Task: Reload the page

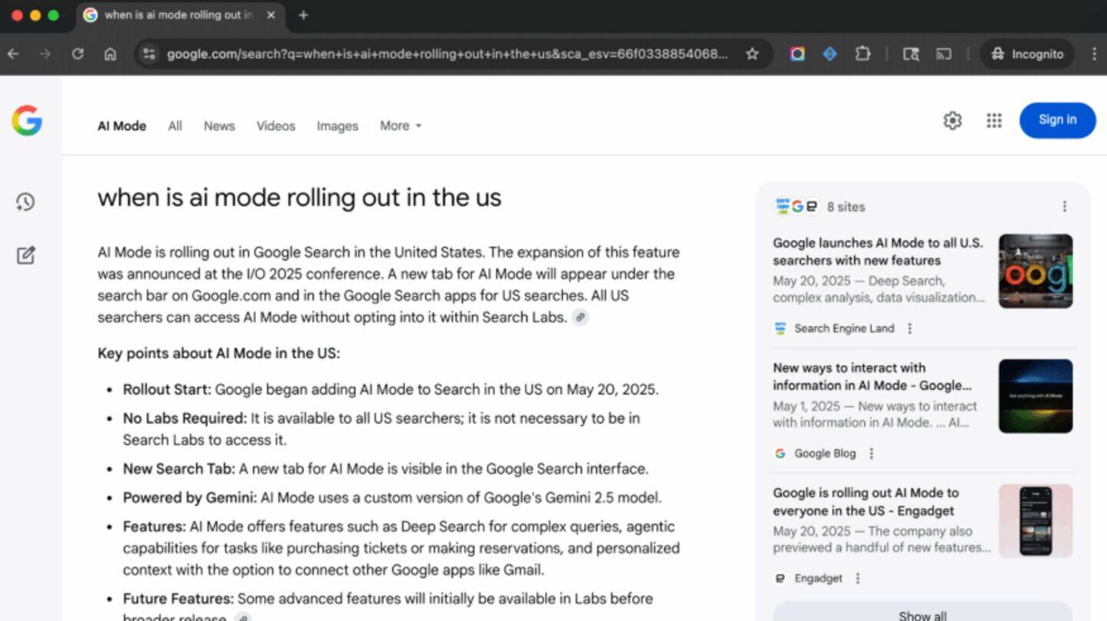Action: pos(78,54)
